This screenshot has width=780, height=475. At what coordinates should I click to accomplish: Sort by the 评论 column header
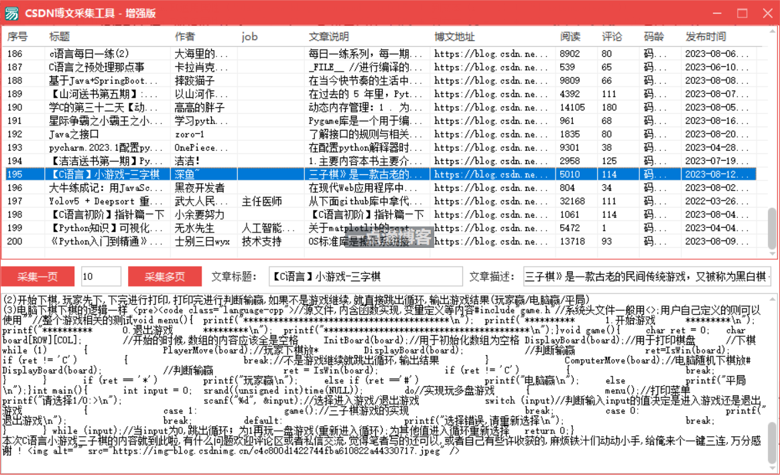coord(611,36)
